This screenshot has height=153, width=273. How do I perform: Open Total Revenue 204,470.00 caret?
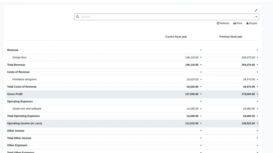pos(257,65)
